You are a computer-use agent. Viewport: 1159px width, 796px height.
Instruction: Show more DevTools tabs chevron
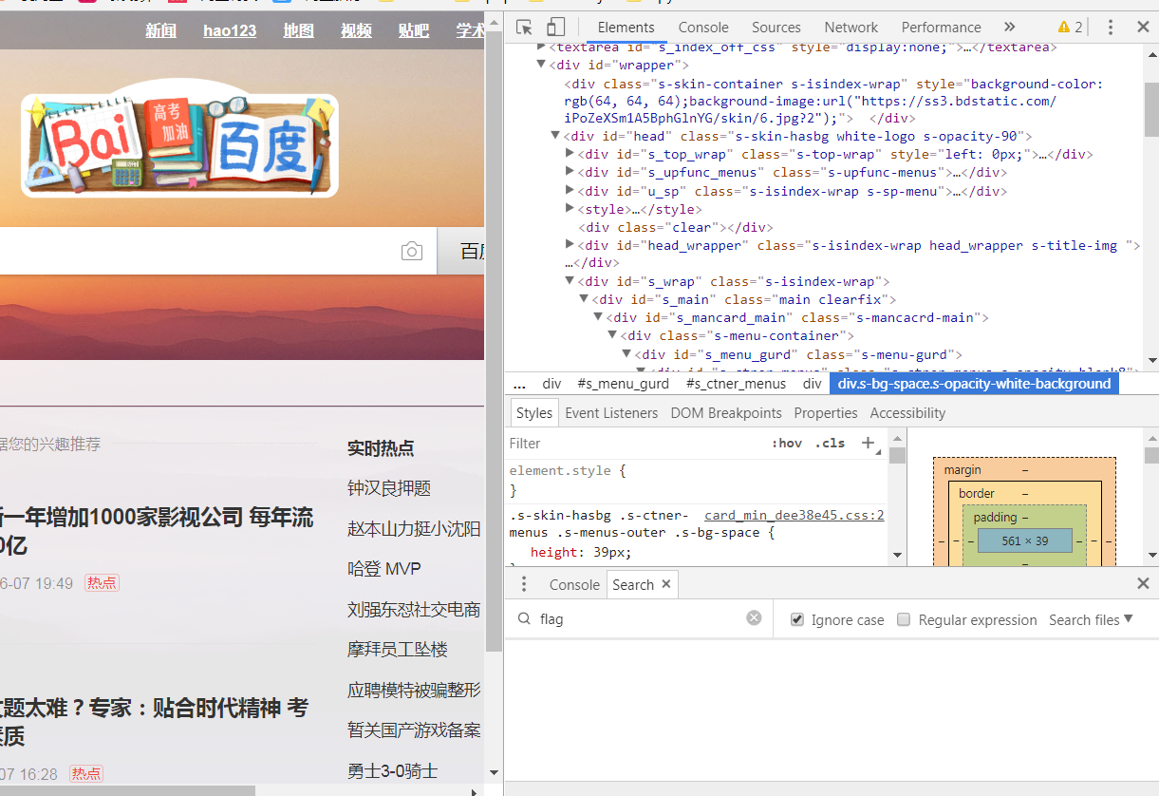pyautogui.click(x=1009, y=28)
